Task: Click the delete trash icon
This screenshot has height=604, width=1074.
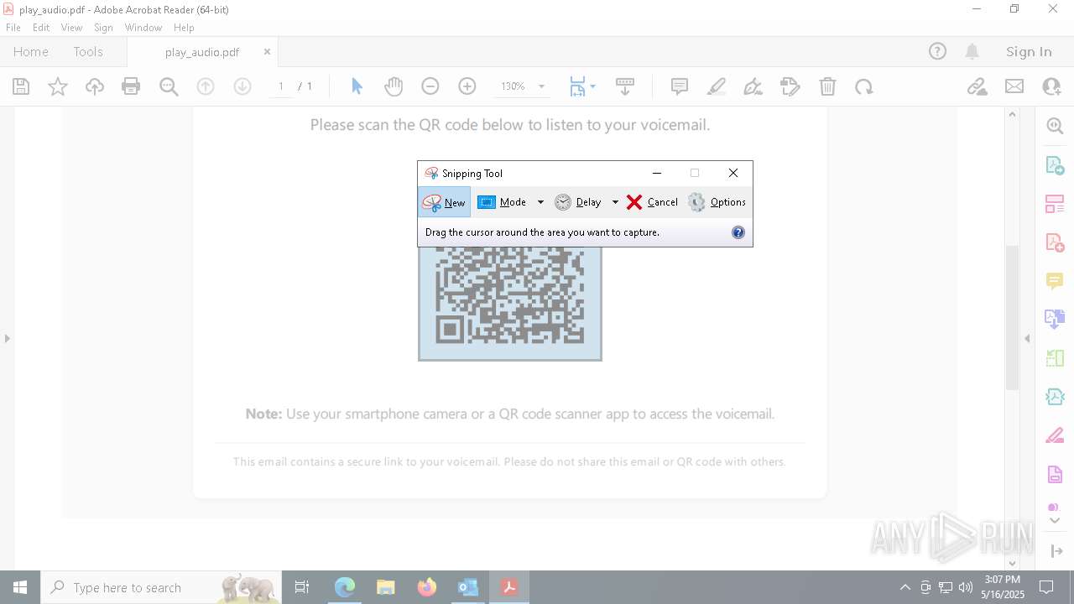Action: point(827,86)
